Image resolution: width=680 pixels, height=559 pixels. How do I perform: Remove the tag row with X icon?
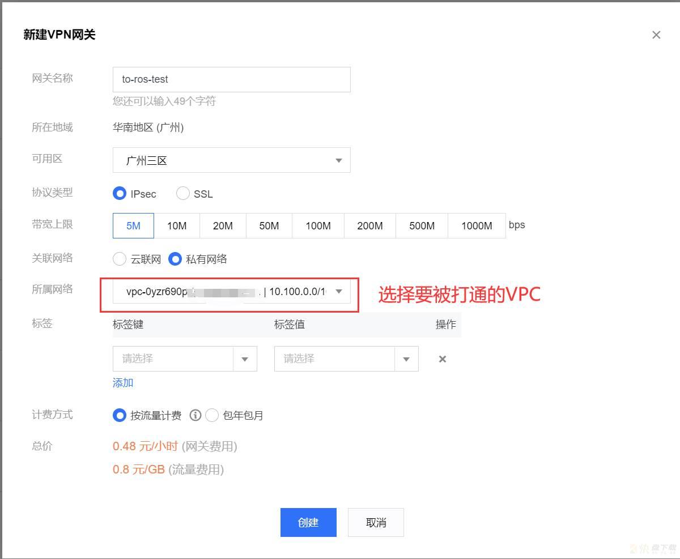(x=443, y=359)
